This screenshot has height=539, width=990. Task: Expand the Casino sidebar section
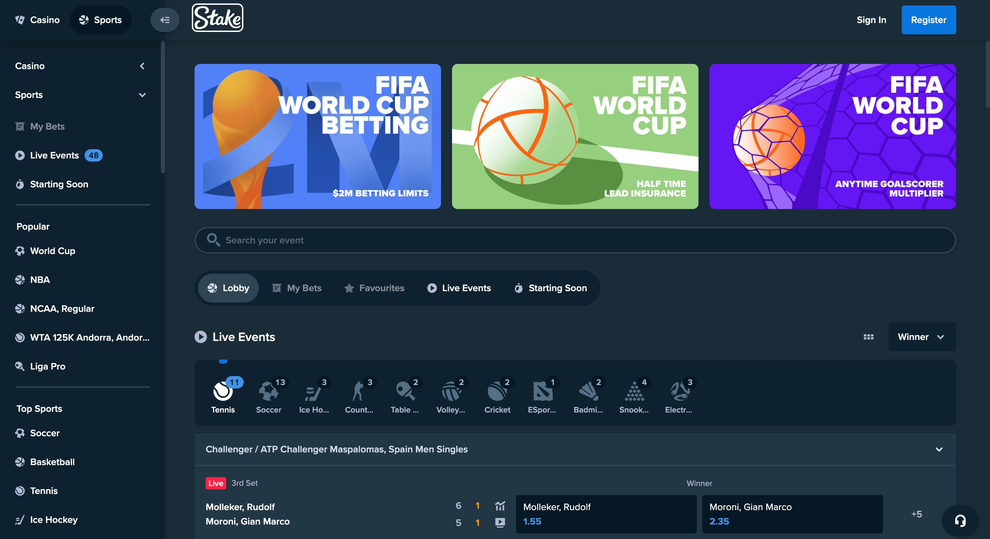80,66
